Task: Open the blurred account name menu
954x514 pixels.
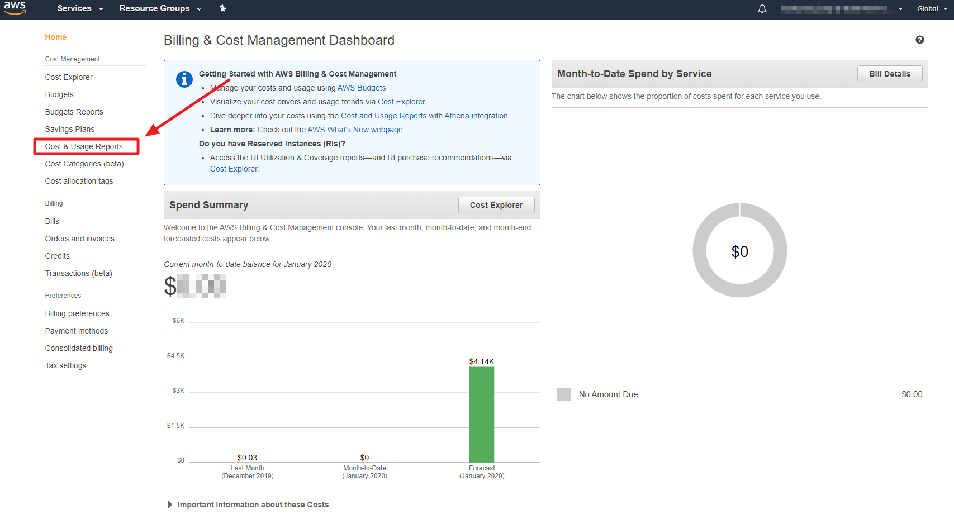Action: [x=841, y=9]
